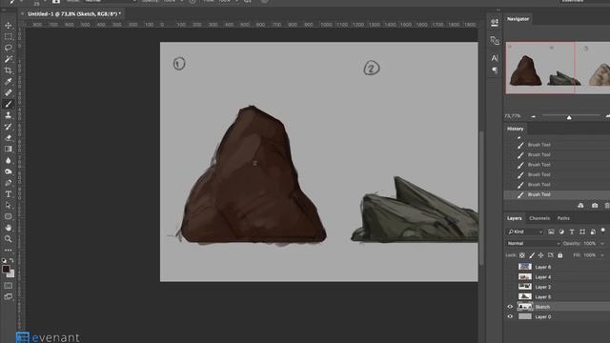Filter layers by pixel layers icon
Viewport: 610px width, 343px height.
tap(551, 232)
